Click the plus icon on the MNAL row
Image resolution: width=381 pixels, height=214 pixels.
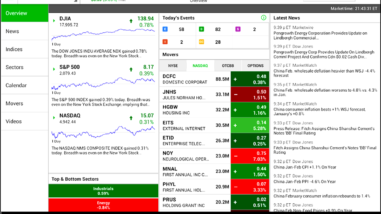[x=235, y=171]
